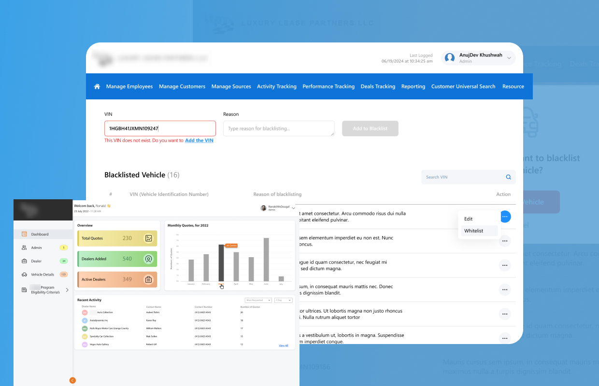The height and width of the screenshot is (386, 599).
Task: Open the Manage Employees menu
Action: pyautogui.click(x=129, y=86)
